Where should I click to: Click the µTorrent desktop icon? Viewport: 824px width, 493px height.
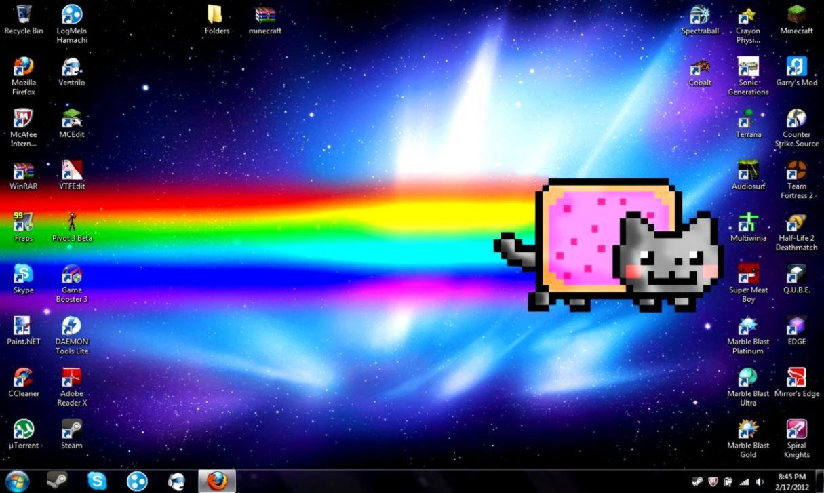pos(23,429)
